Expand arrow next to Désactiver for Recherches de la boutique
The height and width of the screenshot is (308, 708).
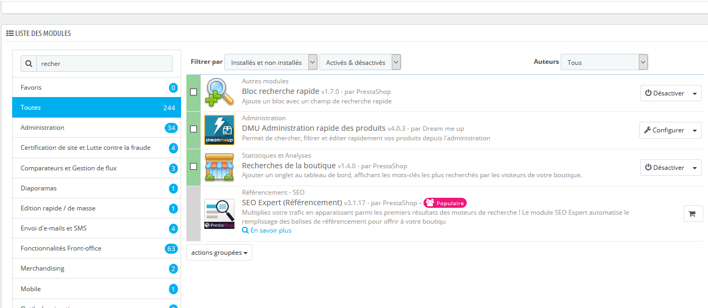(695, 168)
